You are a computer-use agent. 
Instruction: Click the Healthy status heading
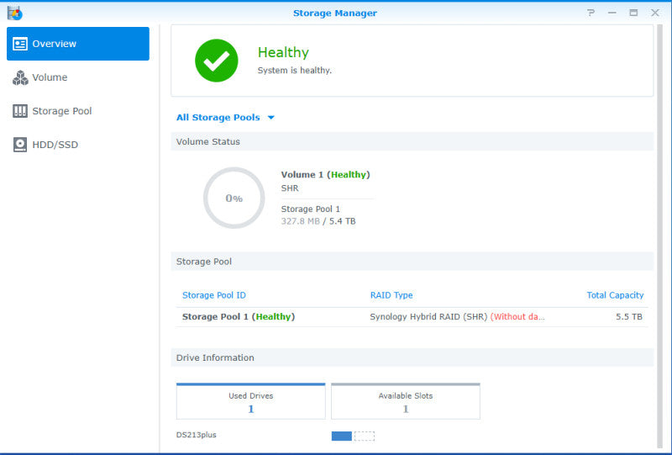click(283, 52)
